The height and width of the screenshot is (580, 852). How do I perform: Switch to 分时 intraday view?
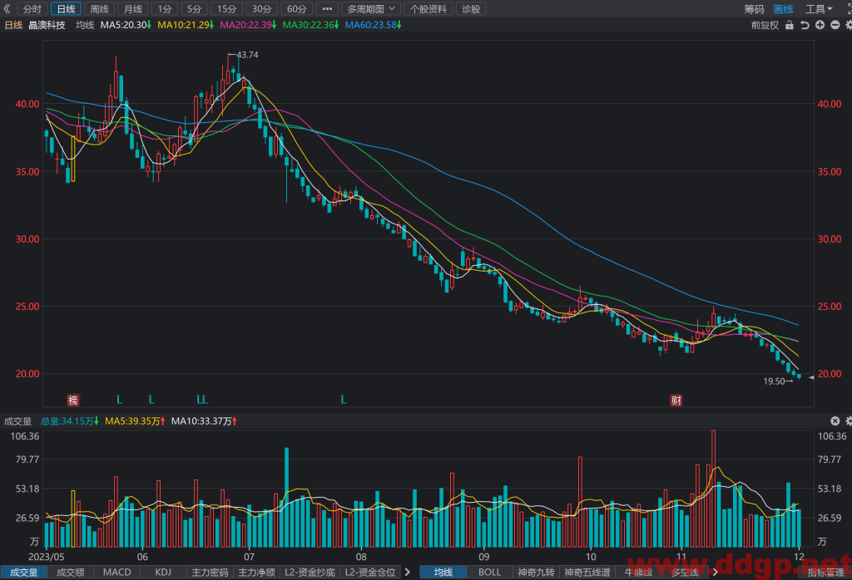pos(32,8)
